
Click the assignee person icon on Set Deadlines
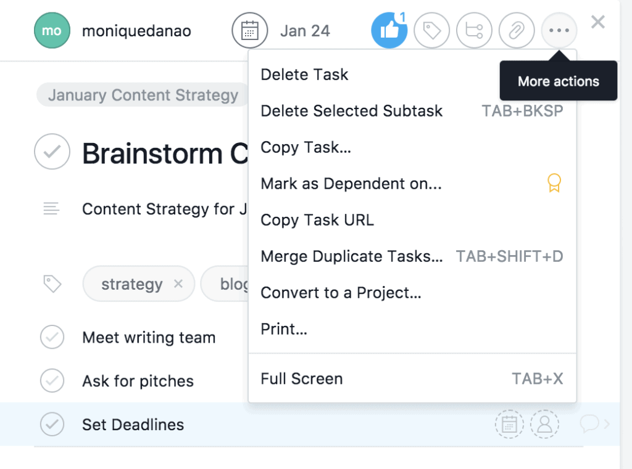(x=545, y=424)
